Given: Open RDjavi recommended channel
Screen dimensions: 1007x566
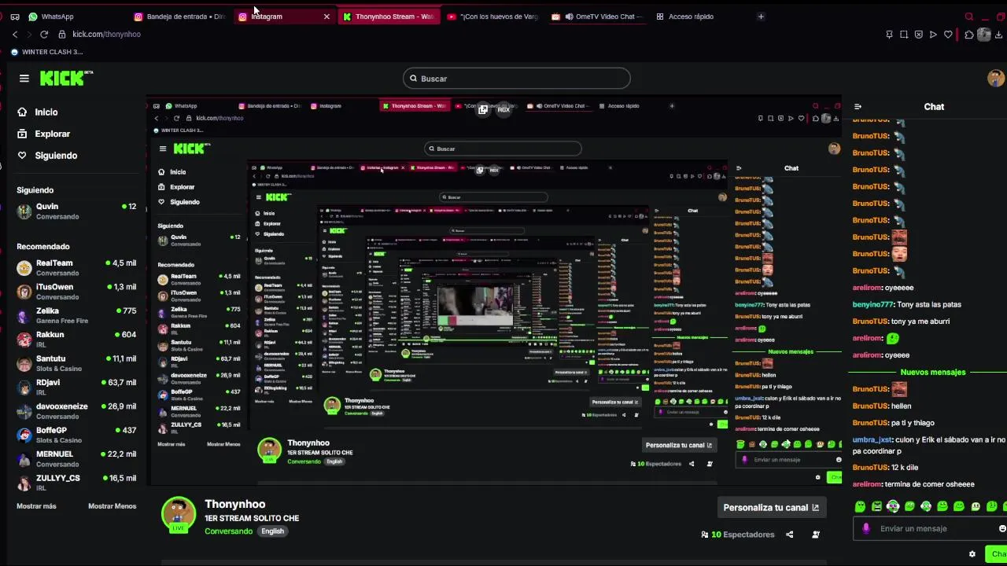Looking at the screenshot, I should coord(77,387).
